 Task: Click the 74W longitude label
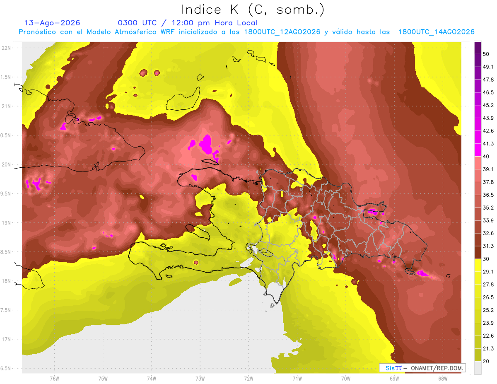pos(152,378)
